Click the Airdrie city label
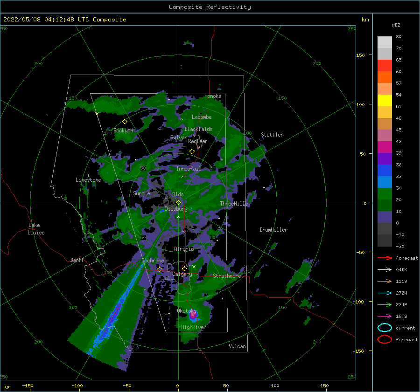Image resolution: width=420 pixels, height=392 pixels. point(184,249)
